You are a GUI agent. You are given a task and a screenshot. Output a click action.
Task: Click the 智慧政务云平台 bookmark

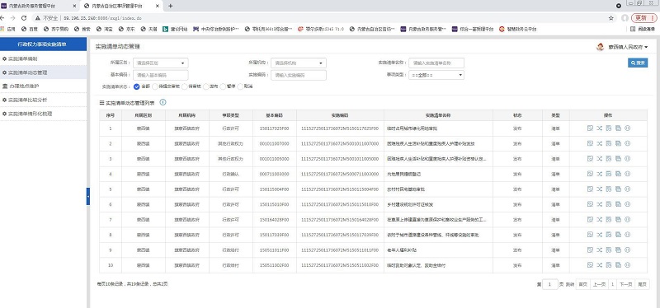coord(518,29)
